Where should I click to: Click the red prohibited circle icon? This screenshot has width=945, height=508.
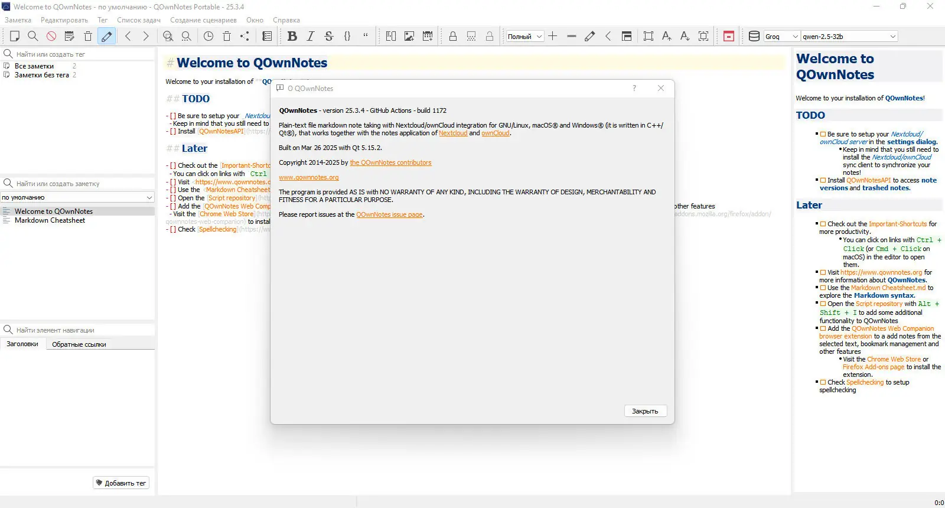[51, 37]
